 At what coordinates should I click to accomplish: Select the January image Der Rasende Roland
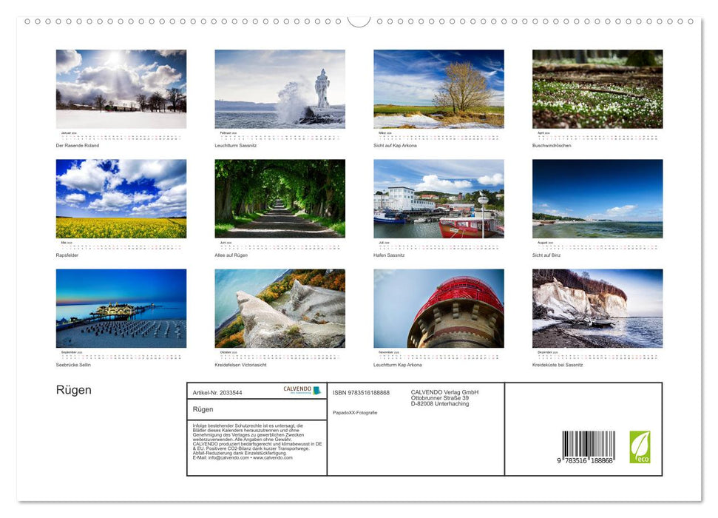120,88
